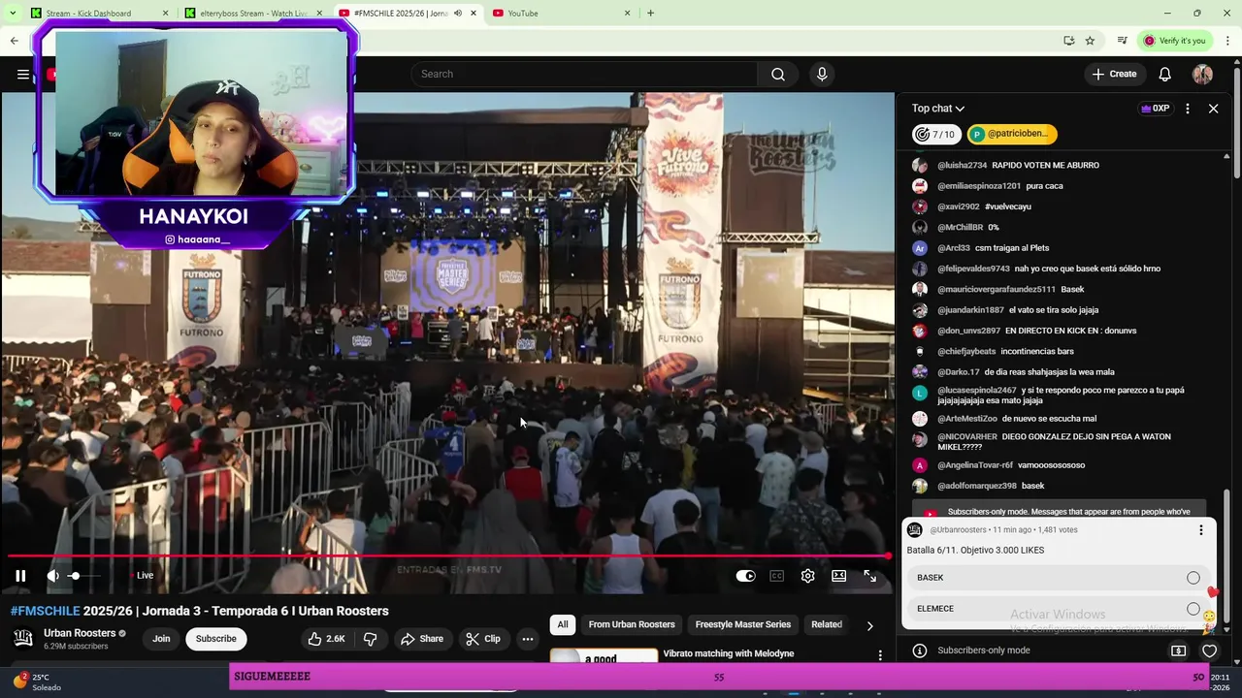Open more actions ellipsis under video
Screen dimensions: 1242x698
[x=527, y=639]
